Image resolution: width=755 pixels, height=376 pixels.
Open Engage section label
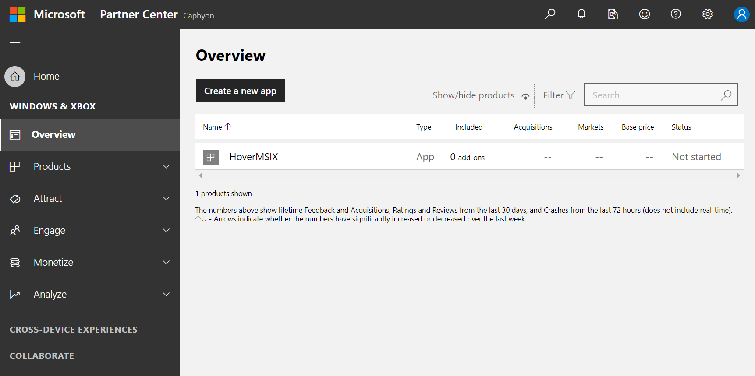[50, 231]
